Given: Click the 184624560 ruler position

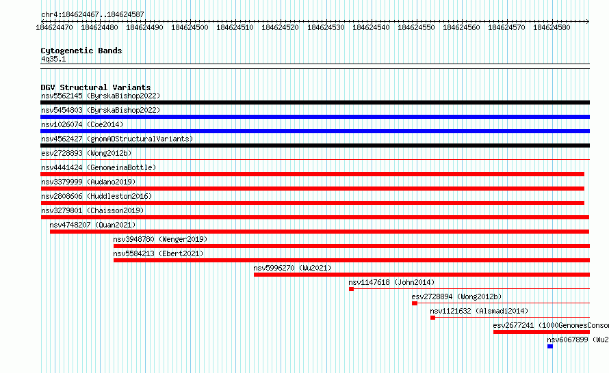Looking at the screenshot, I should pos(461,27).
